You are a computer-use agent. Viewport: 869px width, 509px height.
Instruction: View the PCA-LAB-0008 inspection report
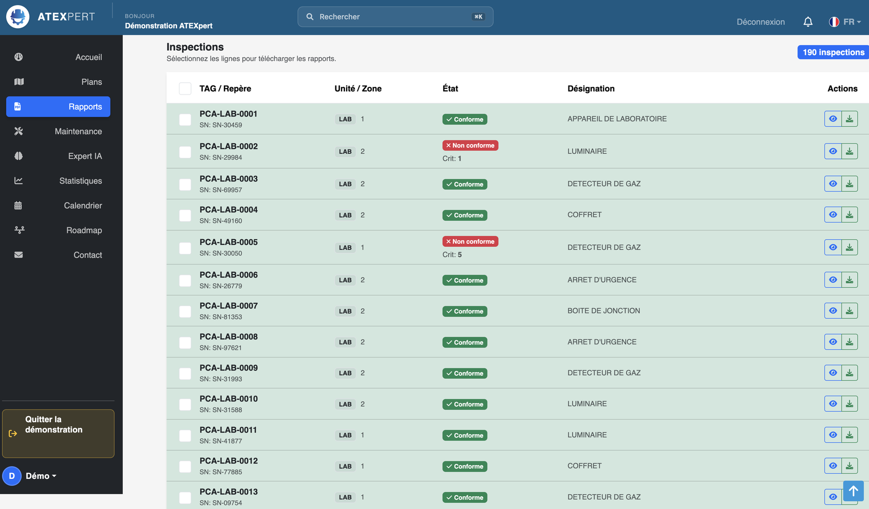pos(833,342)
